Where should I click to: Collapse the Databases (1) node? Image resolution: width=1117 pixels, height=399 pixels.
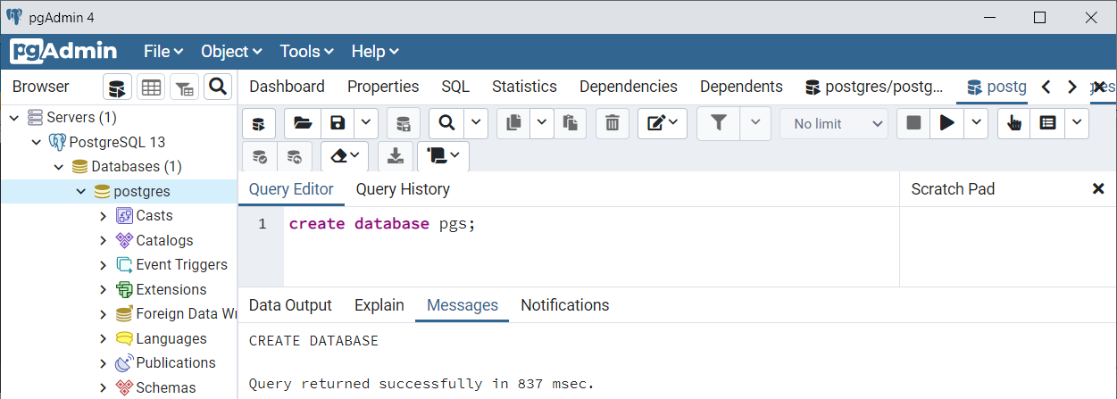[59, 166]
